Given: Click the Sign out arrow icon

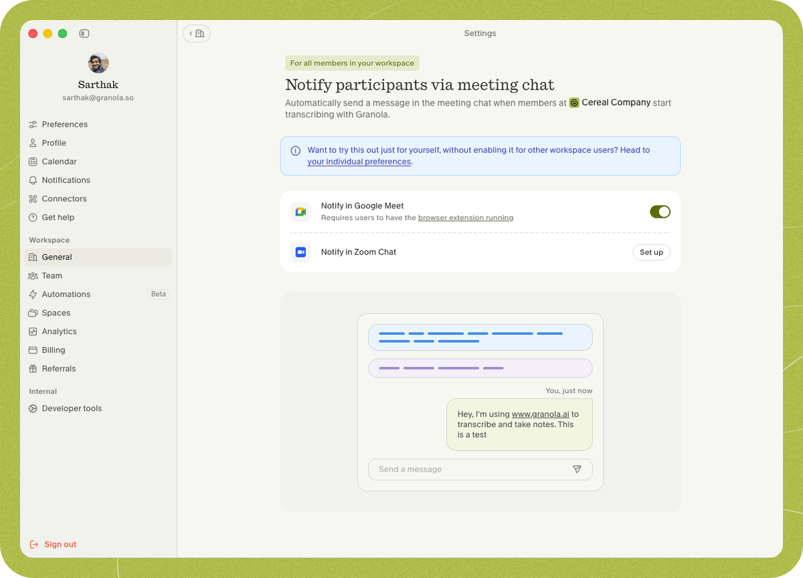Looking at the screenshot, I should point(34,545).
